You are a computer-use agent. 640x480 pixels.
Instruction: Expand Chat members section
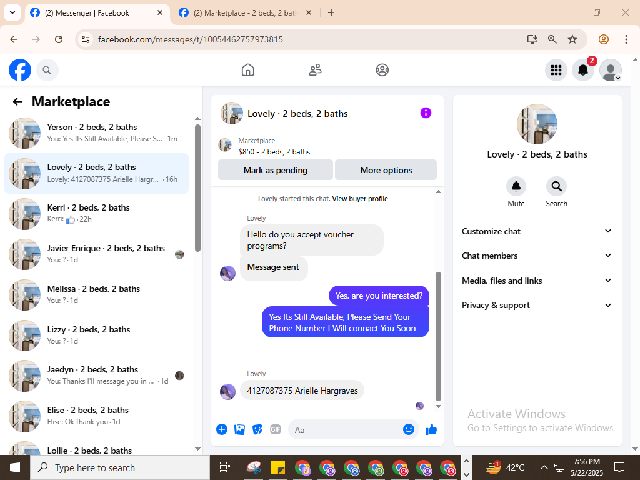click(x=537, y=256)
